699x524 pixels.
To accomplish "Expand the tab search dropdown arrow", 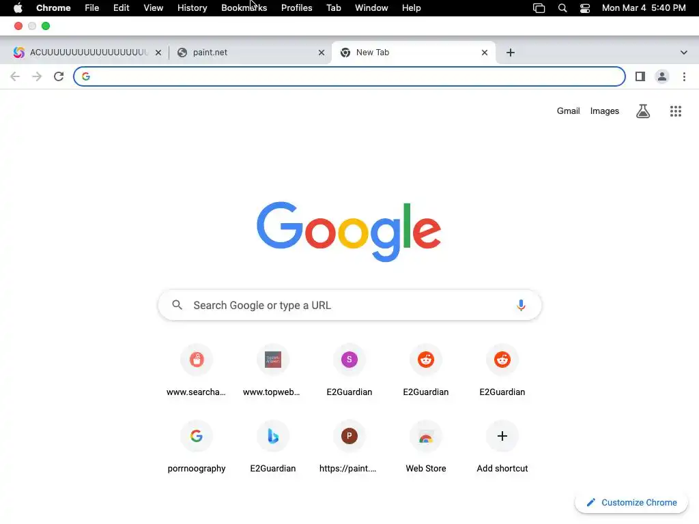I will click(x=684, y=53).
